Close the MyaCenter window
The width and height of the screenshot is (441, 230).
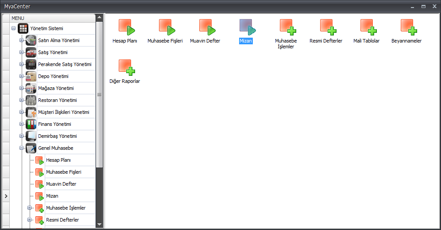click(434, 7)
